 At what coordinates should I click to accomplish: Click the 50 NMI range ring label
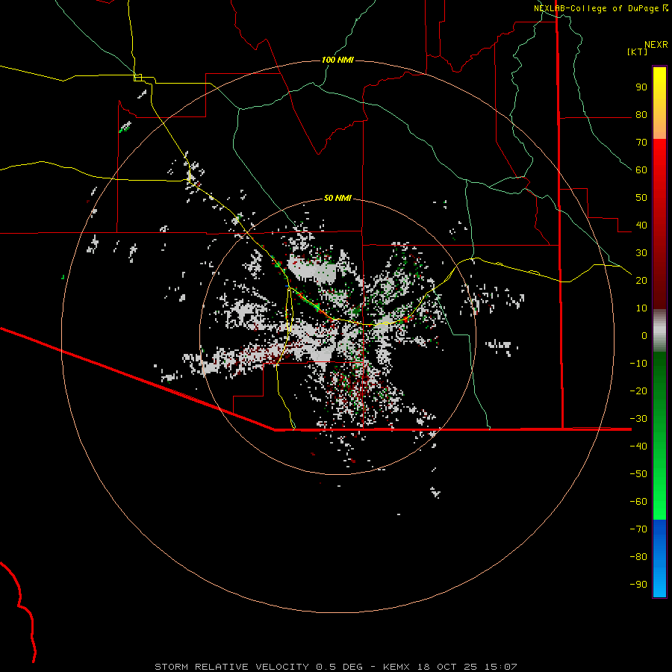pos(337,198)
